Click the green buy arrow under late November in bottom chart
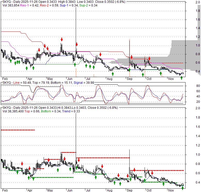The width and height of the screenshot is (201, 192). click(183, 188)
